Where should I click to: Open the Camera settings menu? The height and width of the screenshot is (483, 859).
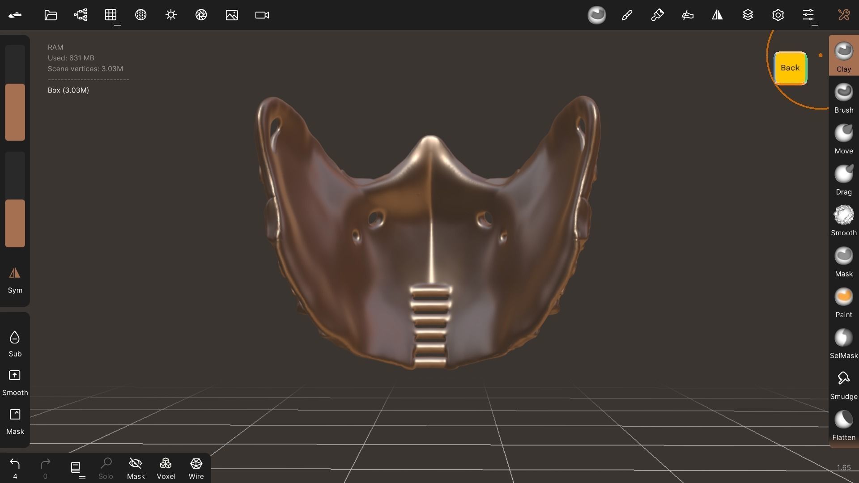[262, 15]
